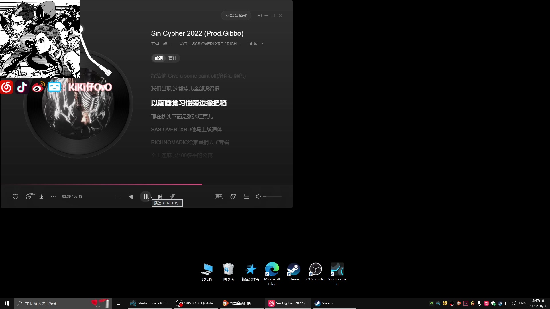
Task: Open Windows Security shield tray icon
Action: click(493, 303)
